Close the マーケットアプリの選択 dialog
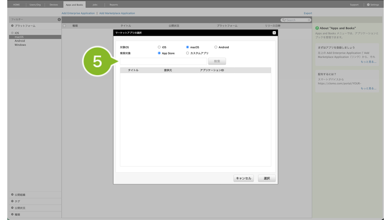Image resolution: width=391 pixels, height=220 pixels. [x=274, y=33]
